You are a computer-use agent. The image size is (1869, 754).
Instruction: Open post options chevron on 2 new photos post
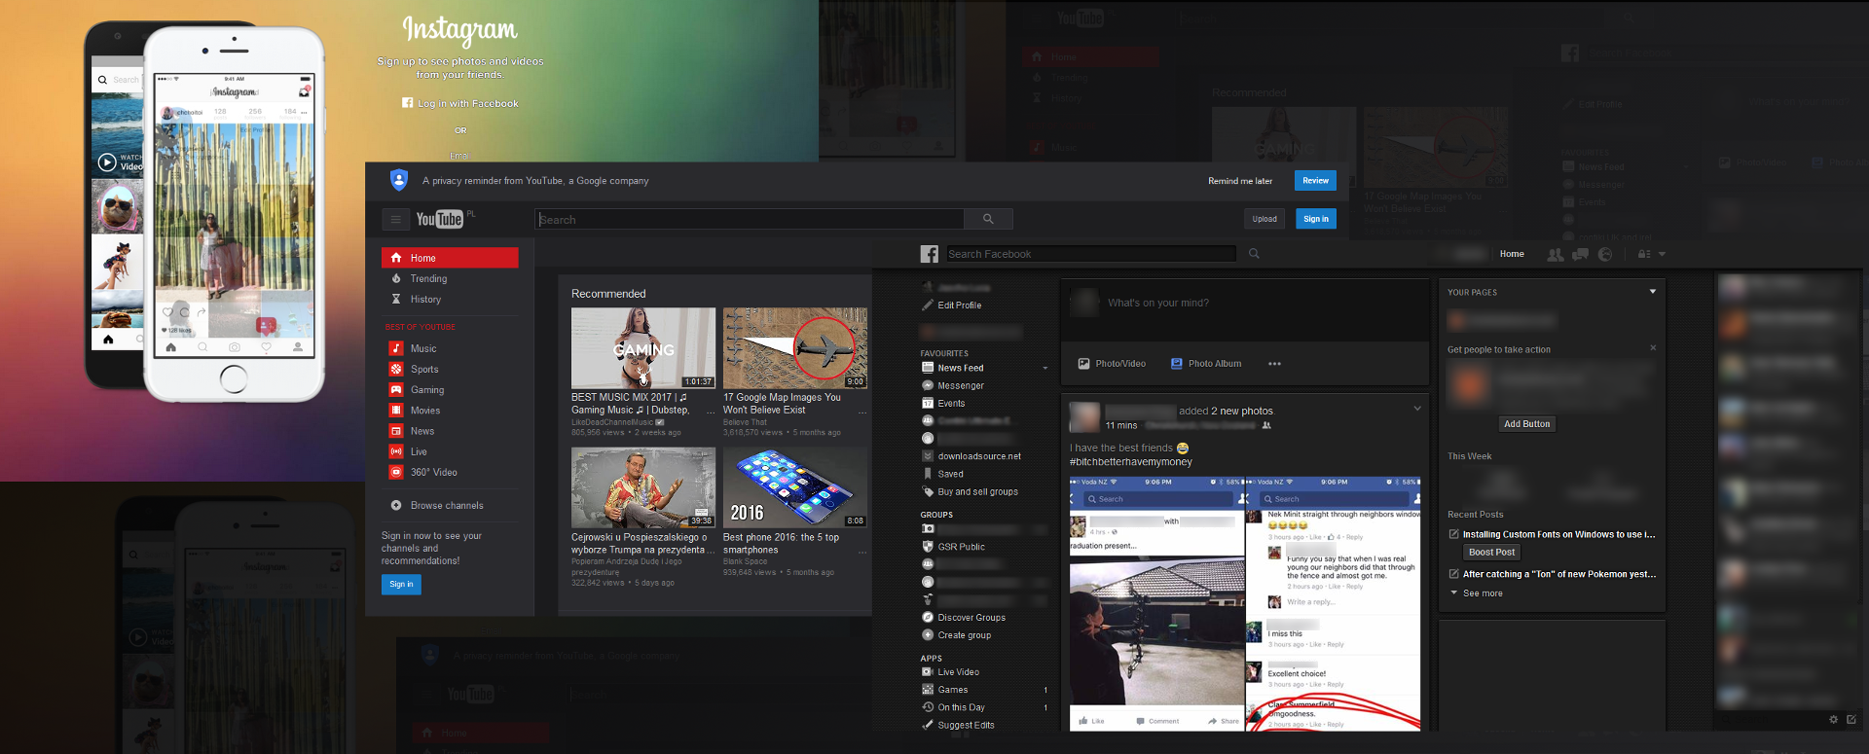1417,409
